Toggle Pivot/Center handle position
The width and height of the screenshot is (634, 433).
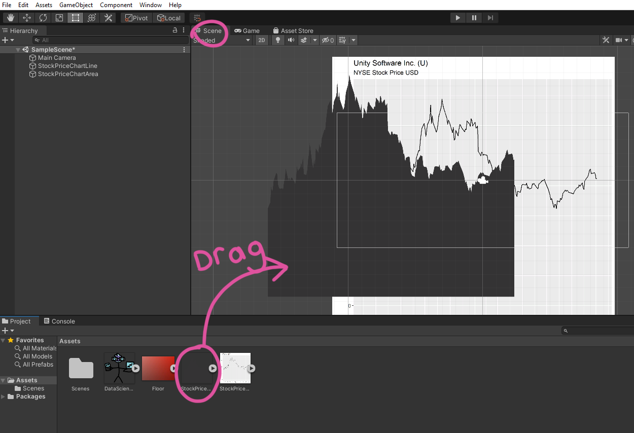coord(136,18)
